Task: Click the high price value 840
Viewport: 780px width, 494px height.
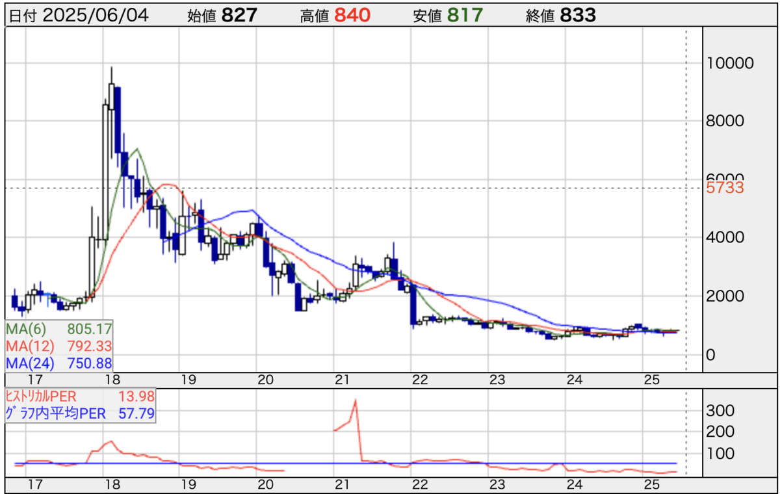Action: (353, 16)
